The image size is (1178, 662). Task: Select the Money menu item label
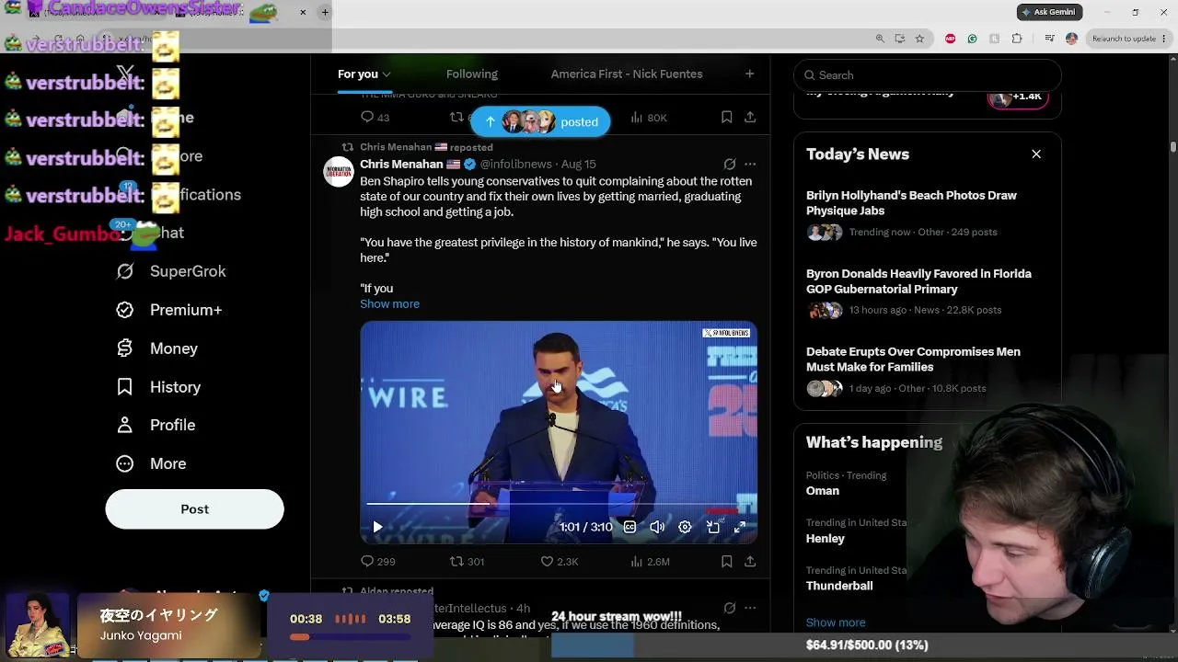(x=174, y=348)
